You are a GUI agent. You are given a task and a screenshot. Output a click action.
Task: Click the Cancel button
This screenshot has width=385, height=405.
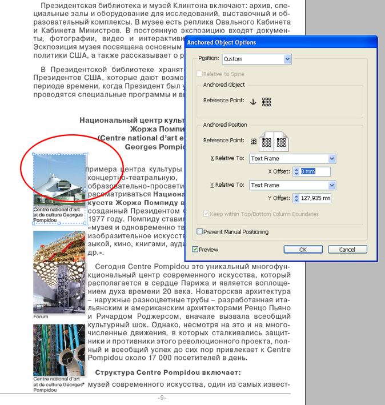[347, 250]
